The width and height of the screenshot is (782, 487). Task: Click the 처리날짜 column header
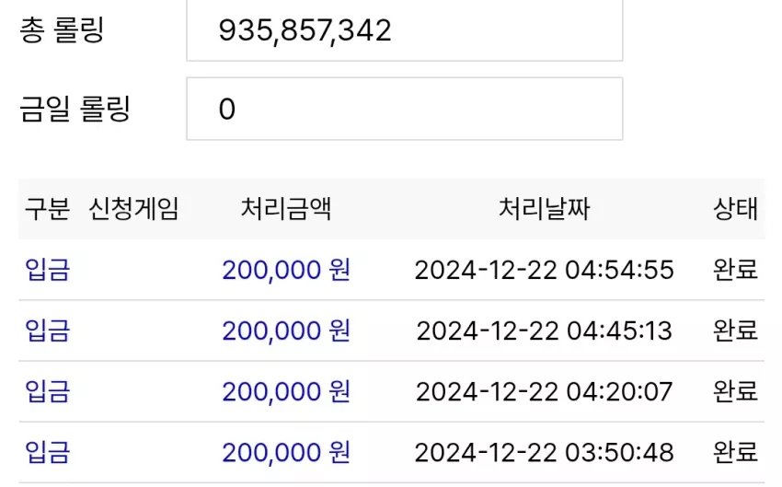point(544,209)
